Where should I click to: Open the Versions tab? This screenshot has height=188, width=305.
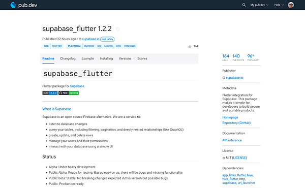(125, 58)
